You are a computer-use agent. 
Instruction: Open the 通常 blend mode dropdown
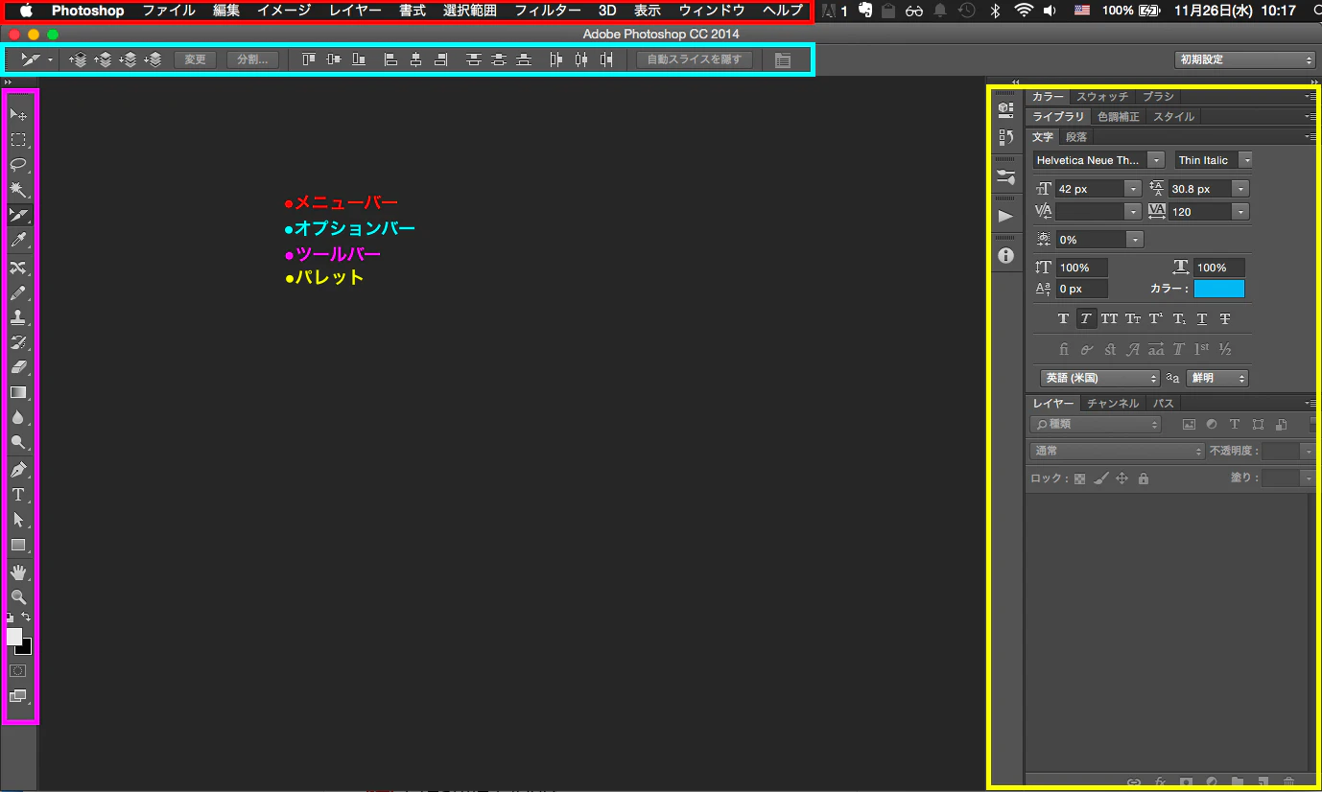pyautogui.click(x=1117, y=451)
